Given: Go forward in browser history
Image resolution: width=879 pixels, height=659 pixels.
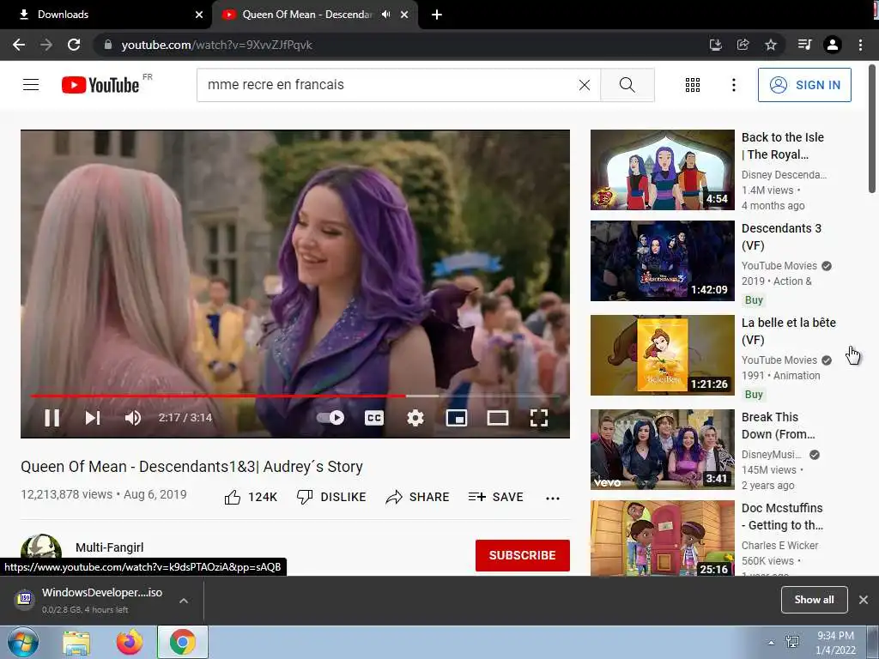Looking at the screenshot, I should point(46,45).
